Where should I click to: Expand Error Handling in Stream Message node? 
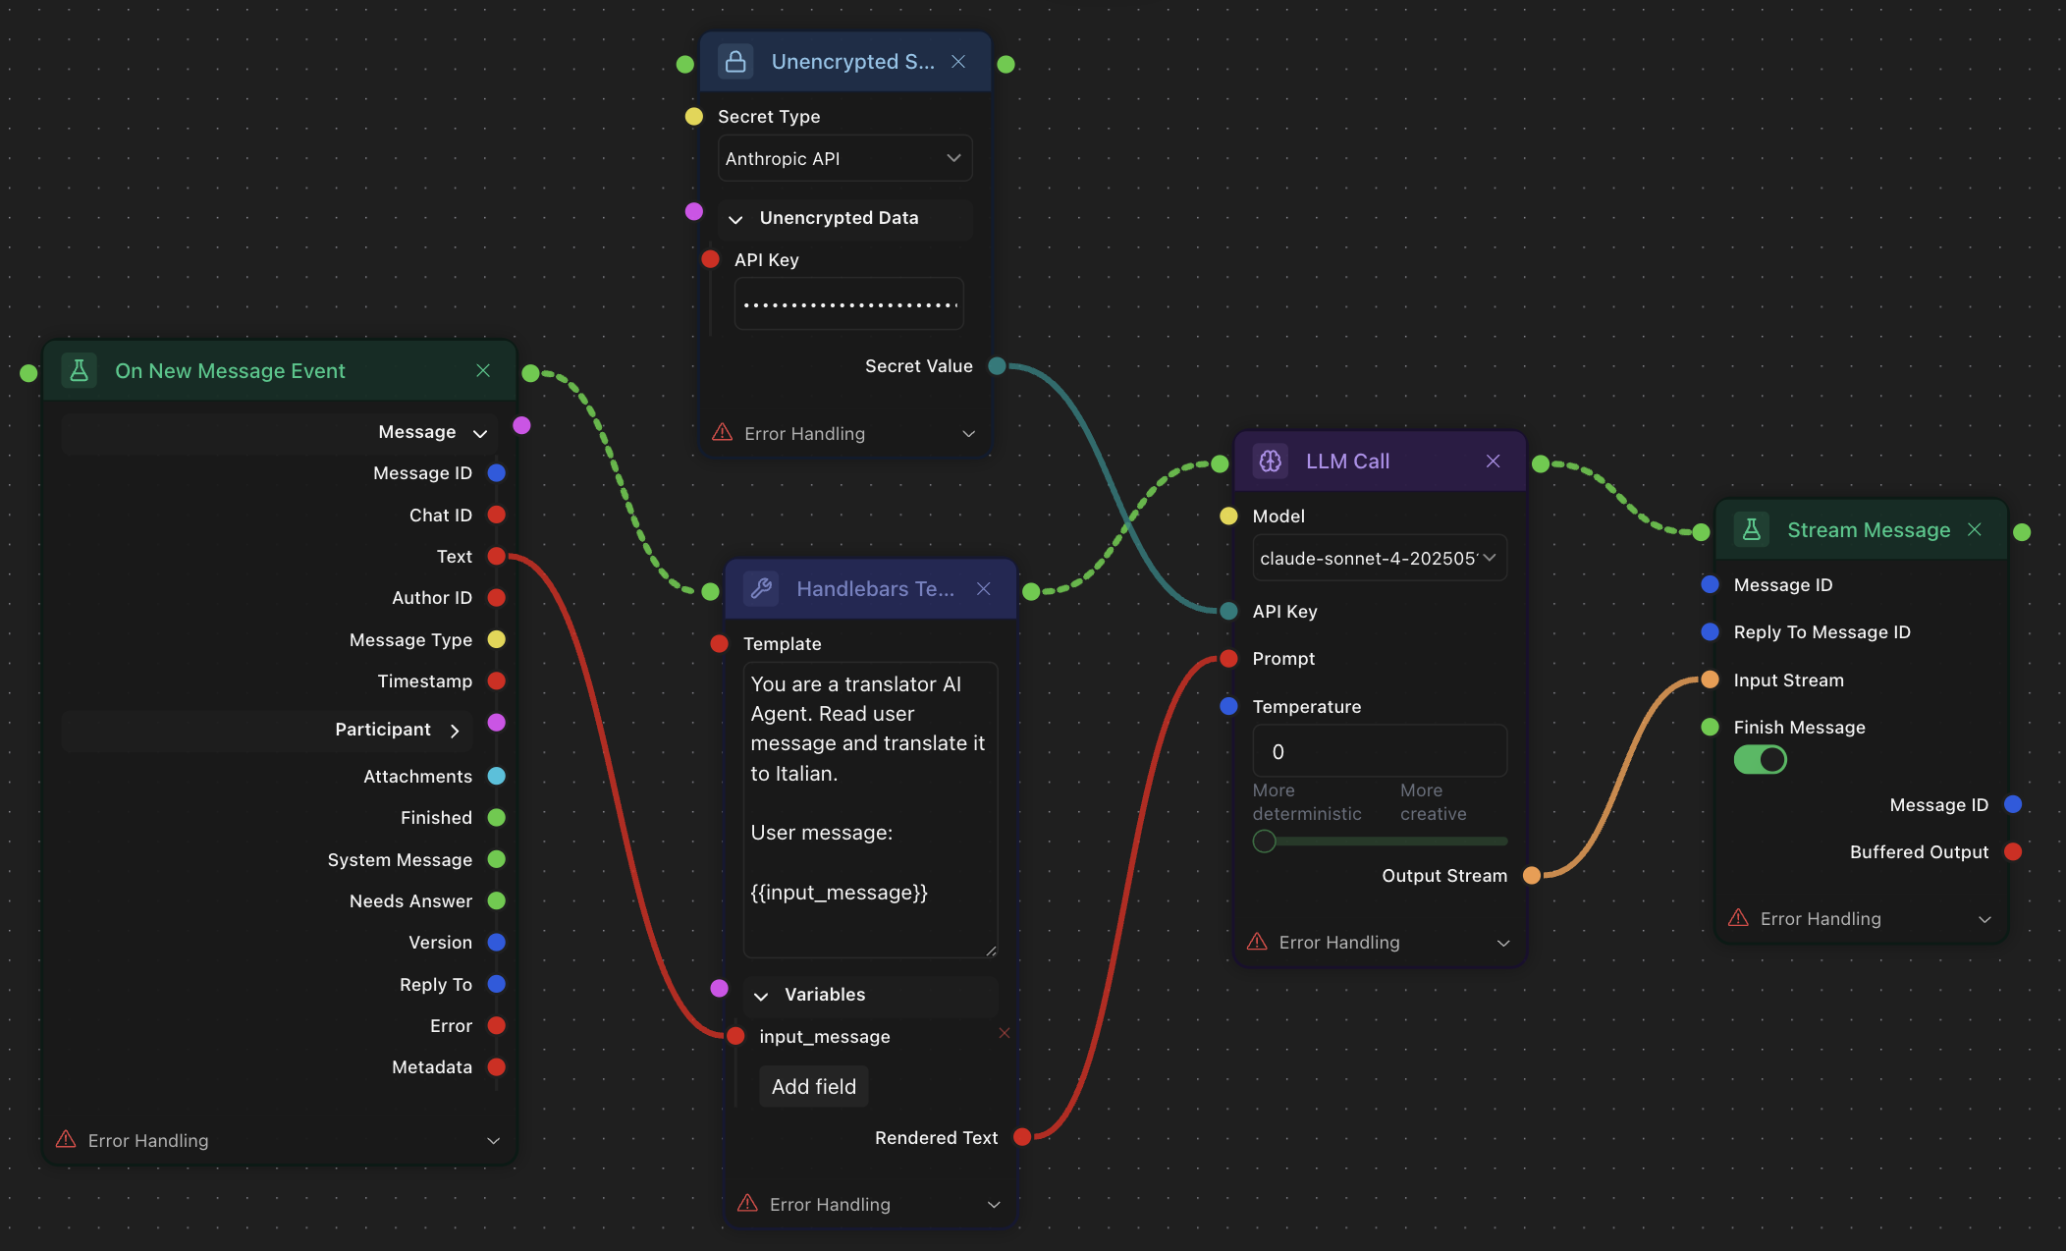1984,919
